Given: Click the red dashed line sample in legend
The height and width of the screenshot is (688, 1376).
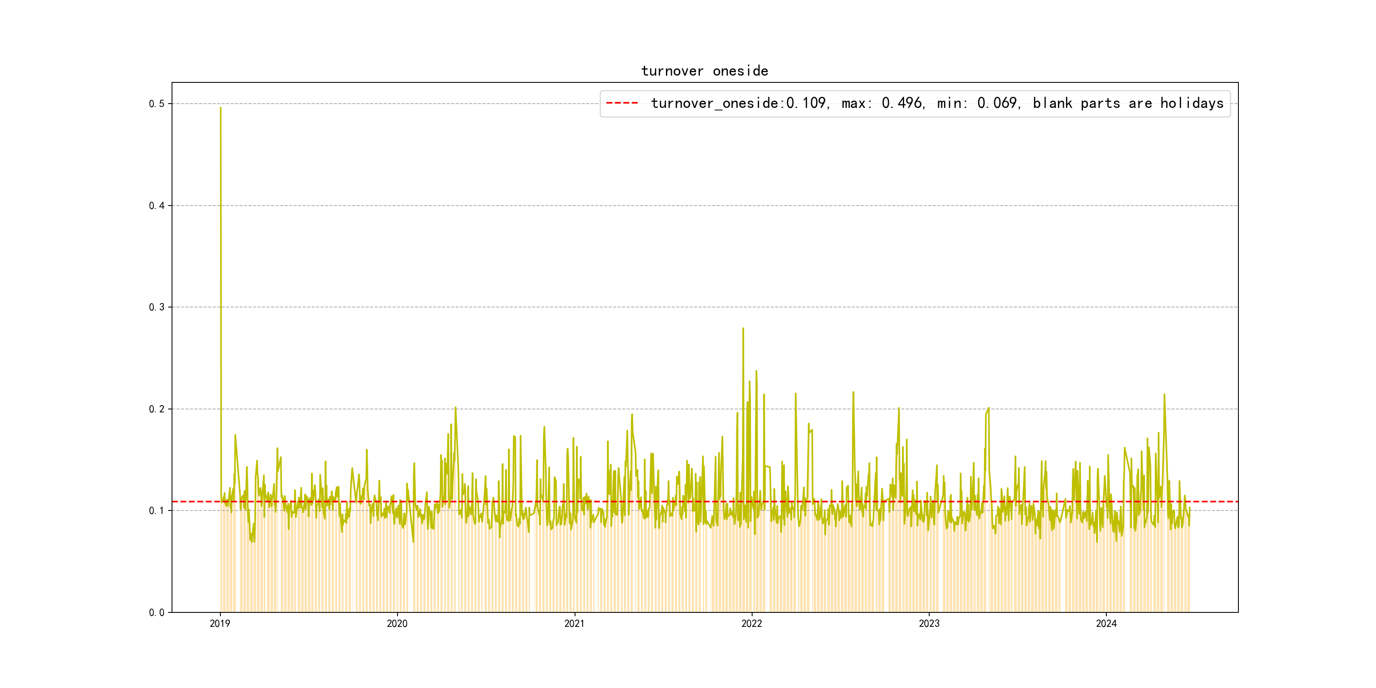Looking at the screenshot, I should pos(622,103).
